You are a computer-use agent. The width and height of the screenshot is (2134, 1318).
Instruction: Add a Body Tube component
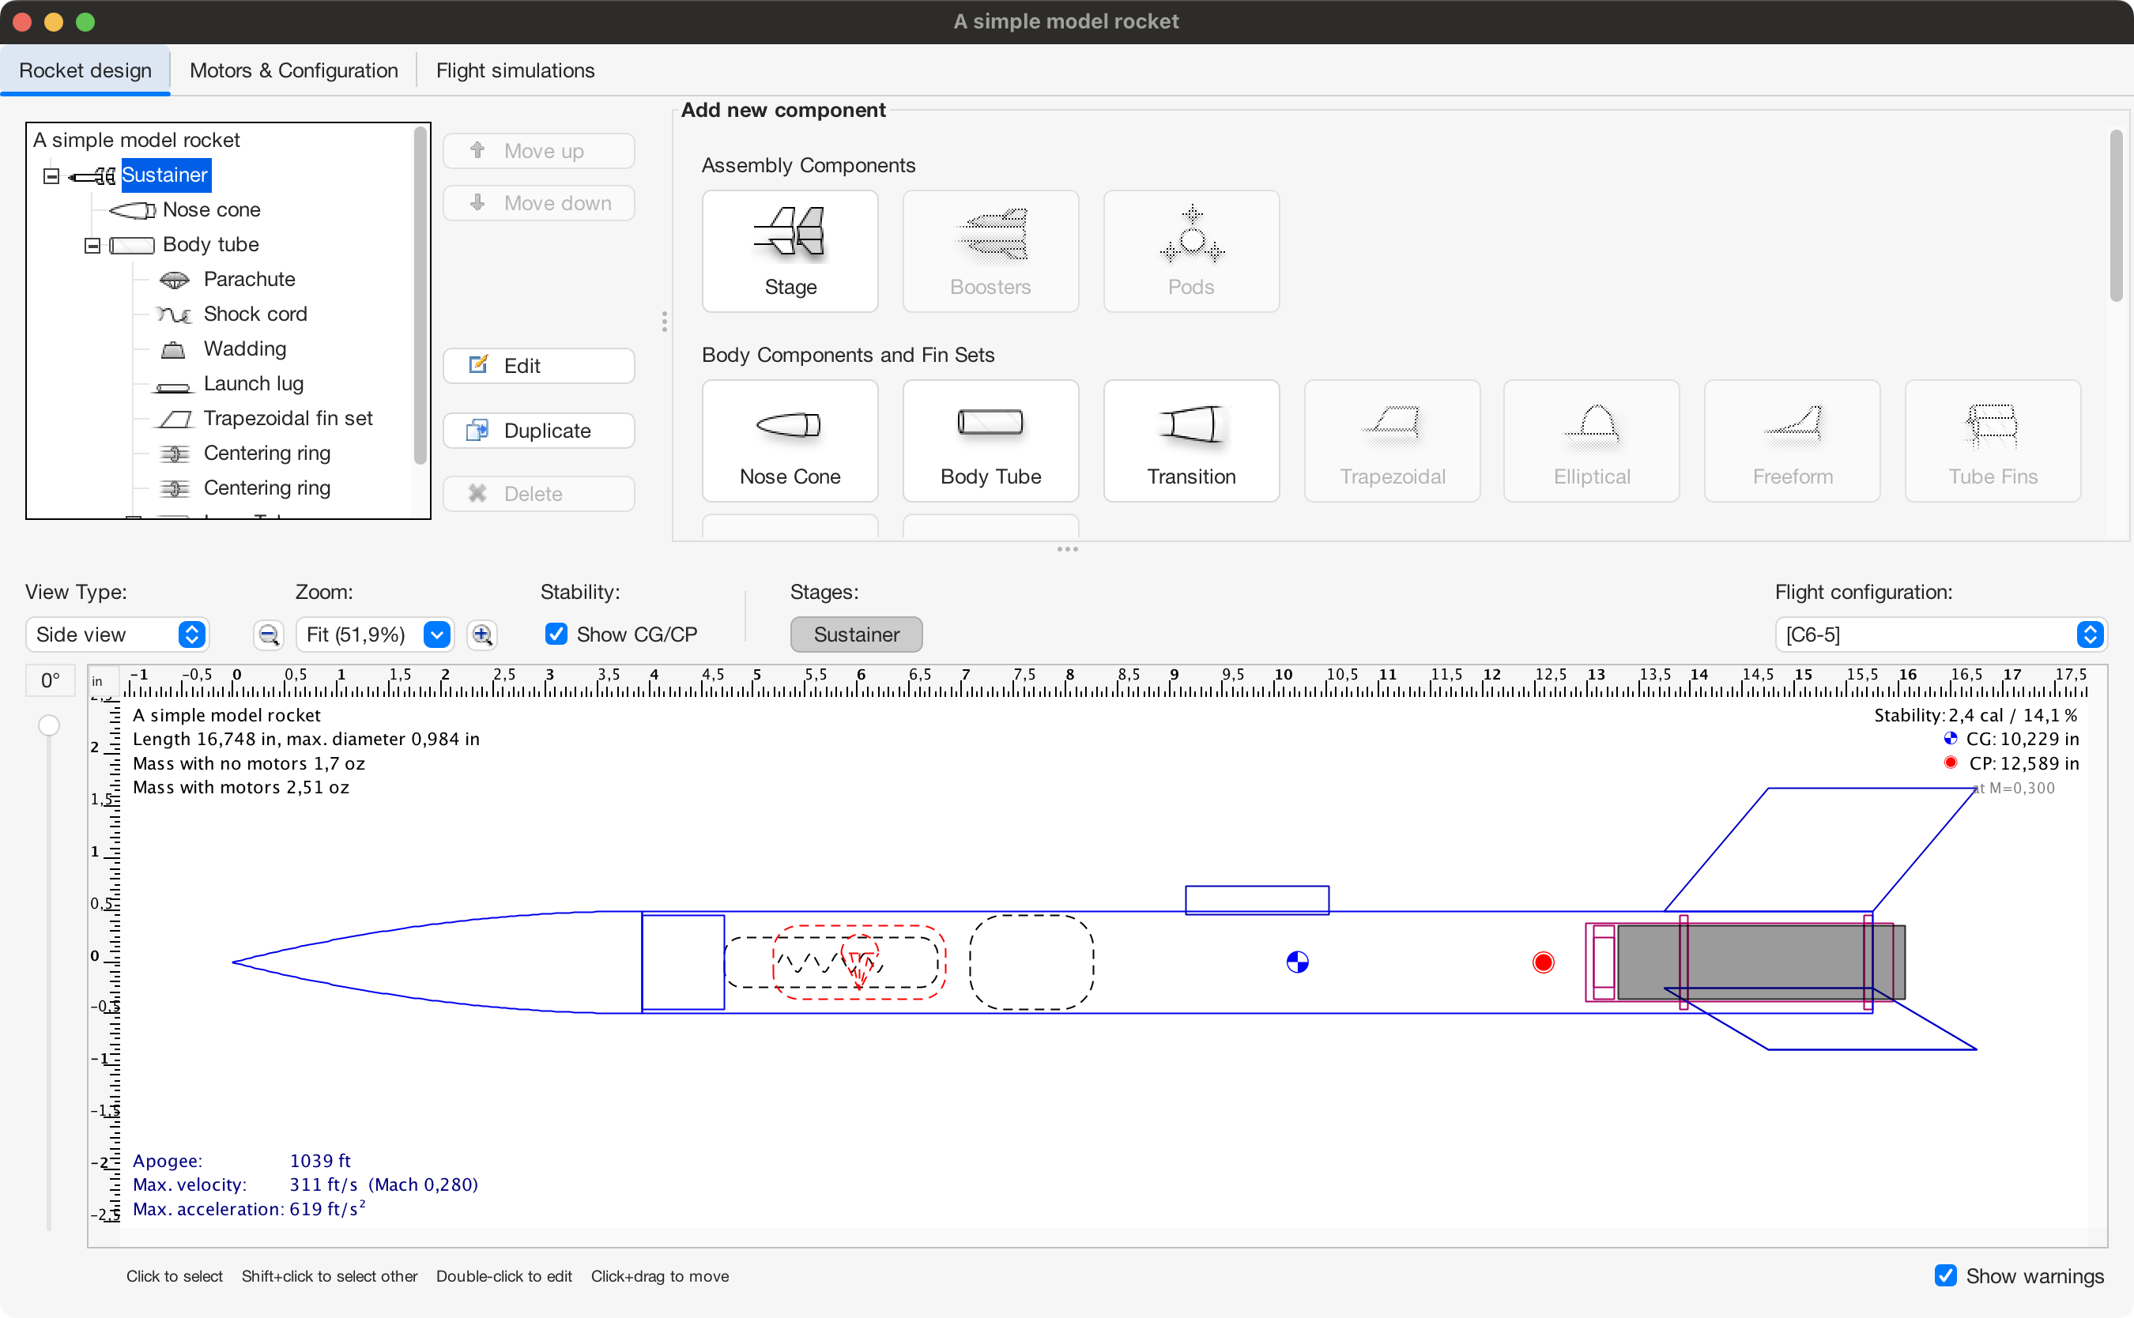tap(990, 441)
